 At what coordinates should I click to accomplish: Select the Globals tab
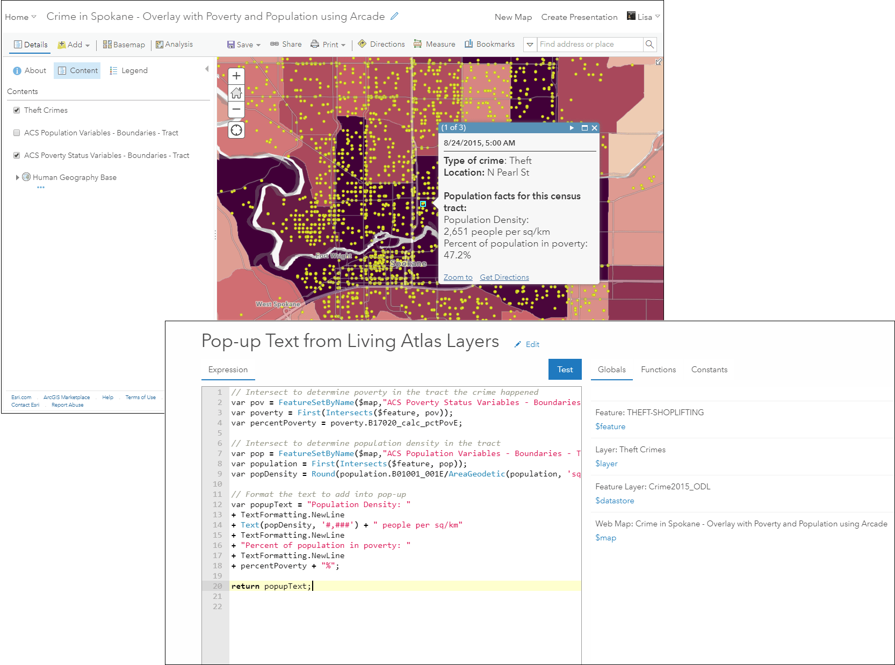(611, 370)
